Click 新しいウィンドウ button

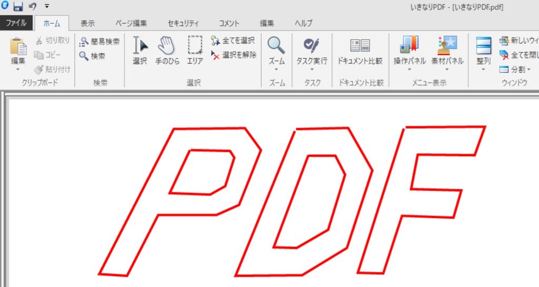(518, 41)
